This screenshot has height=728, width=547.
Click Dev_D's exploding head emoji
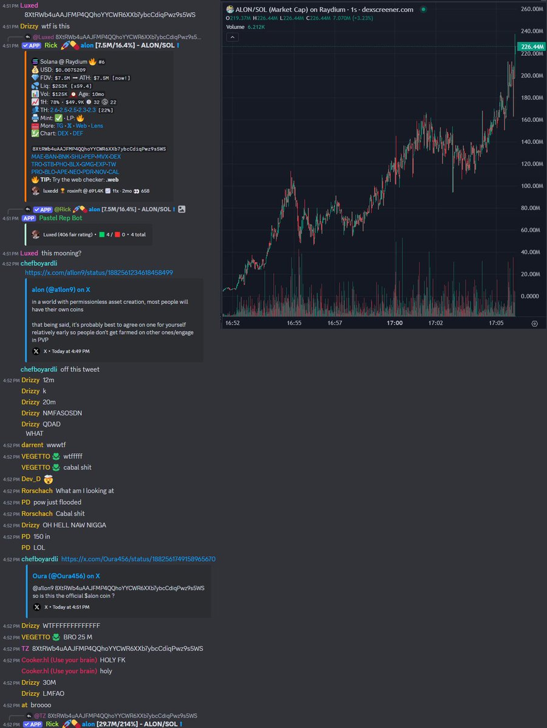click(x=49, y=479)
